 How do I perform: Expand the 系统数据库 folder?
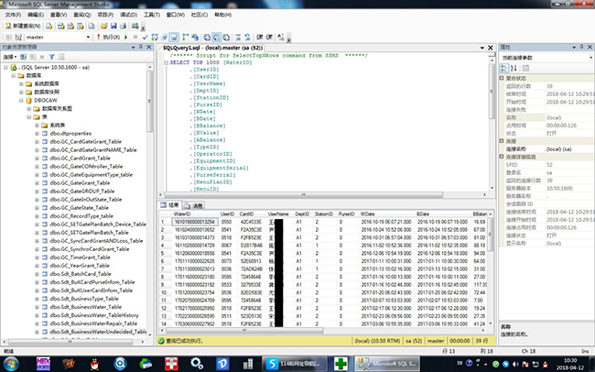(x=22, y=83)
